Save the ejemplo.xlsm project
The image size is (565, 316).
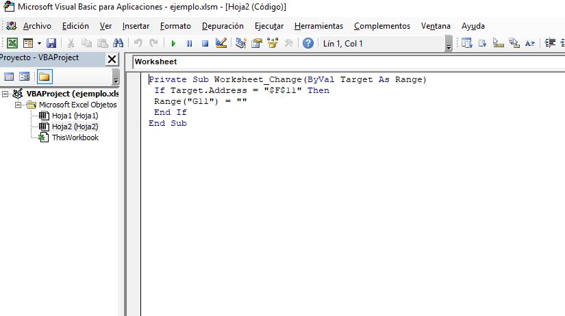51,43
